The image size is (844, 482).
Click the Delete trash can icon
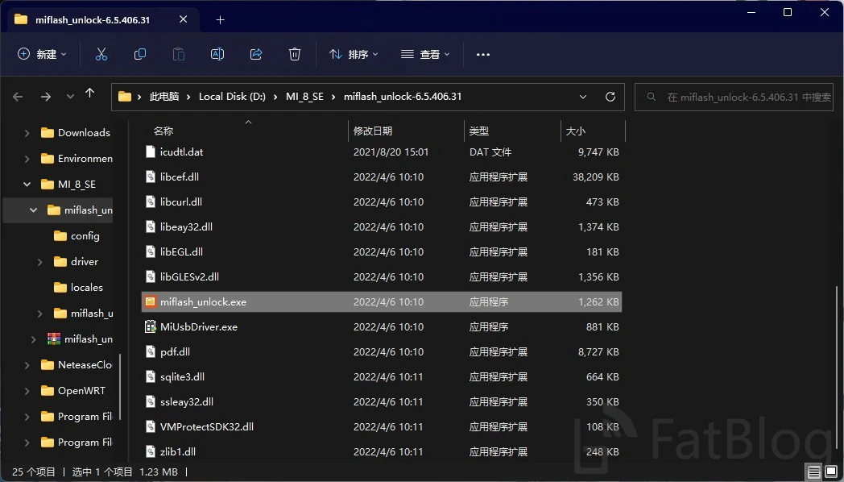click(x=295, y=54)
